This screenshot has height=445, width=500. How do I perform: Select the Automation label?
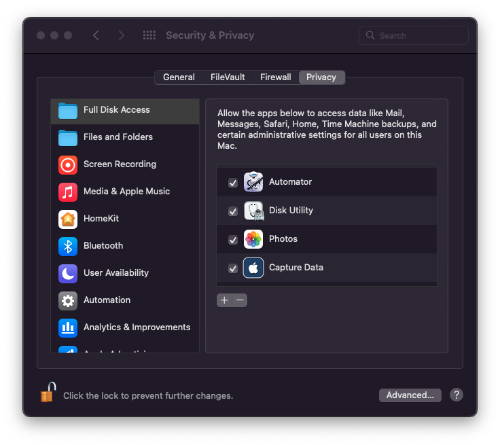(x=107, y=300)
